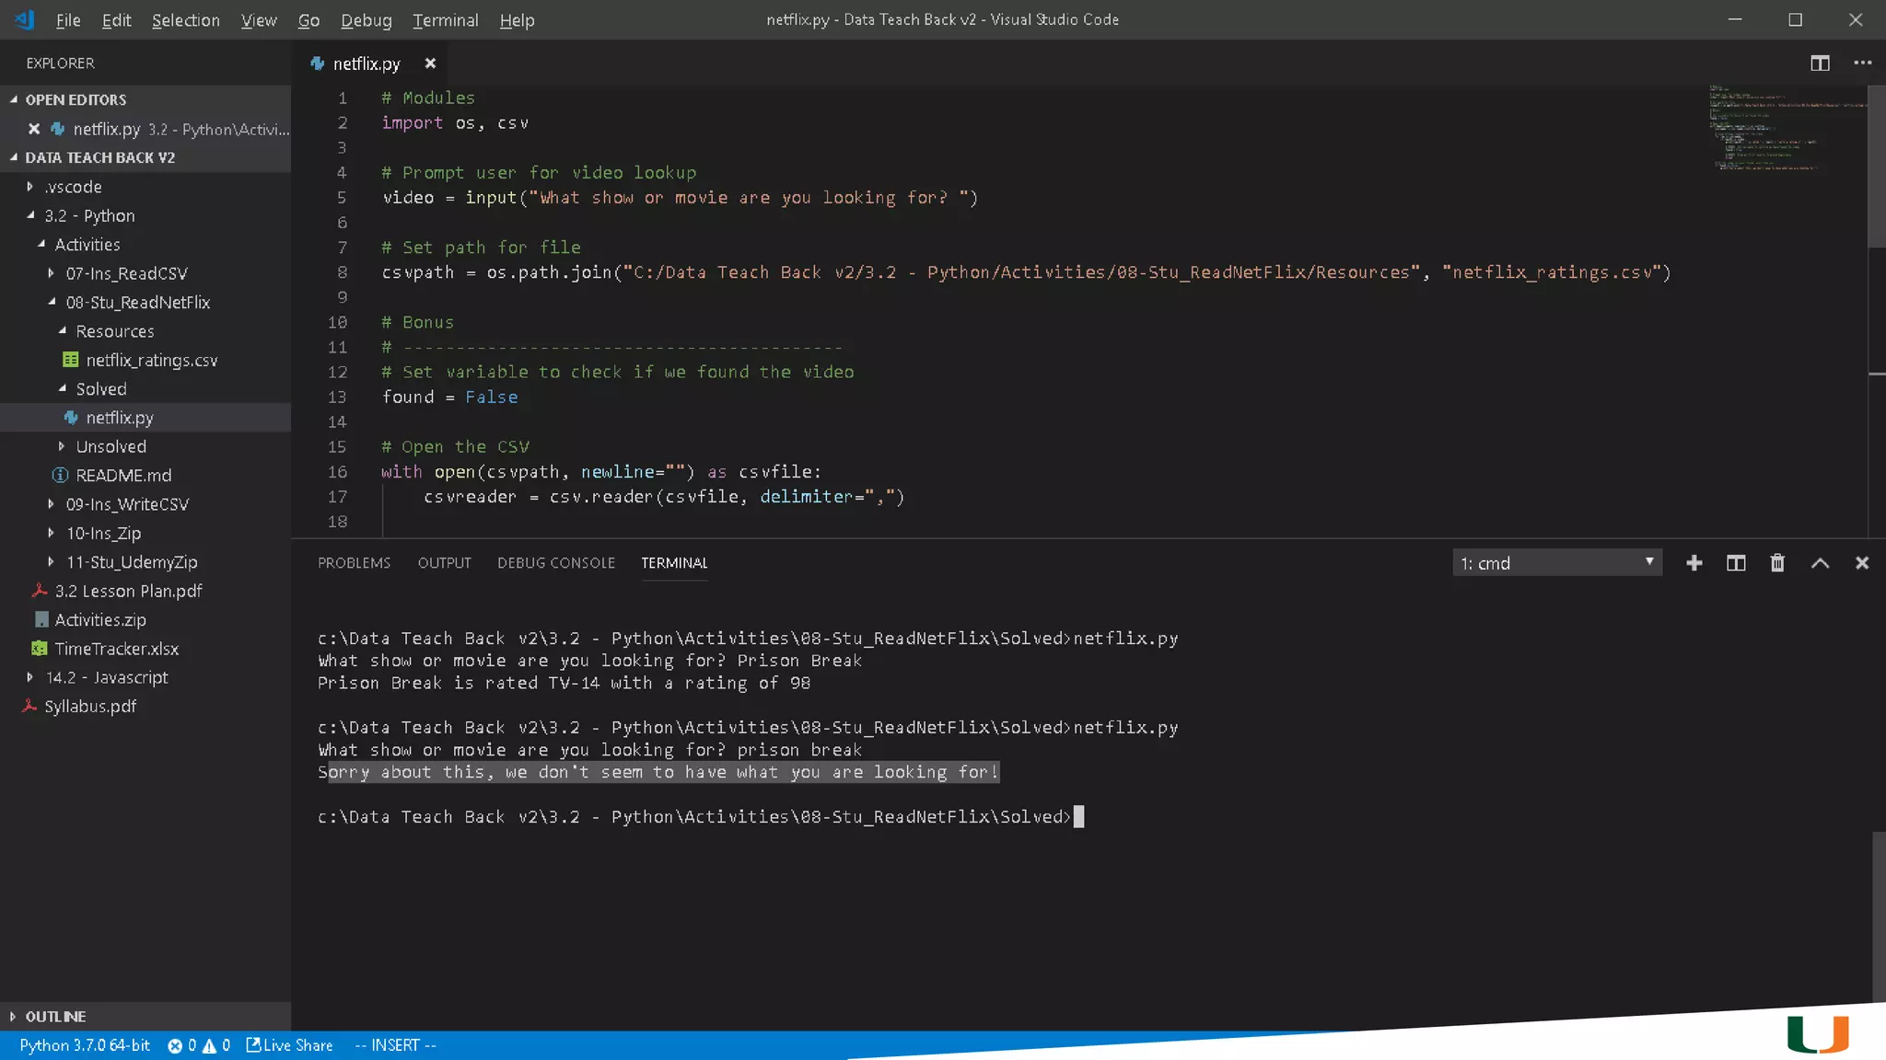Click errors and warnings status bar indicator

[199, 1045]
